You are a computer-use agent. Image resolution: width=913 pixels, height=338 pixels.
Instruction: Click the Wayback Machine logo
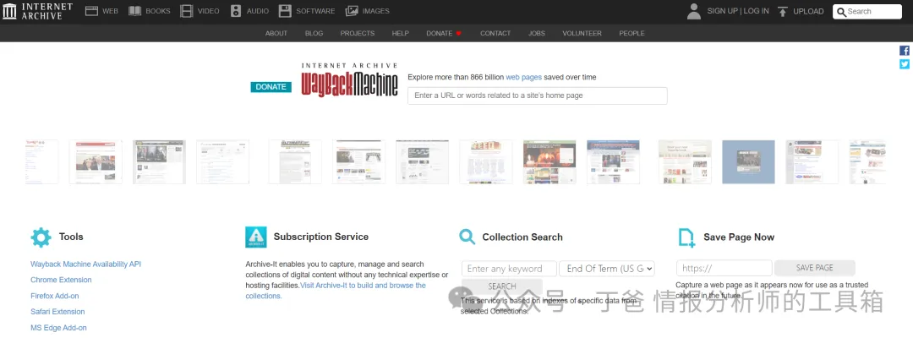tap(349, 79)
